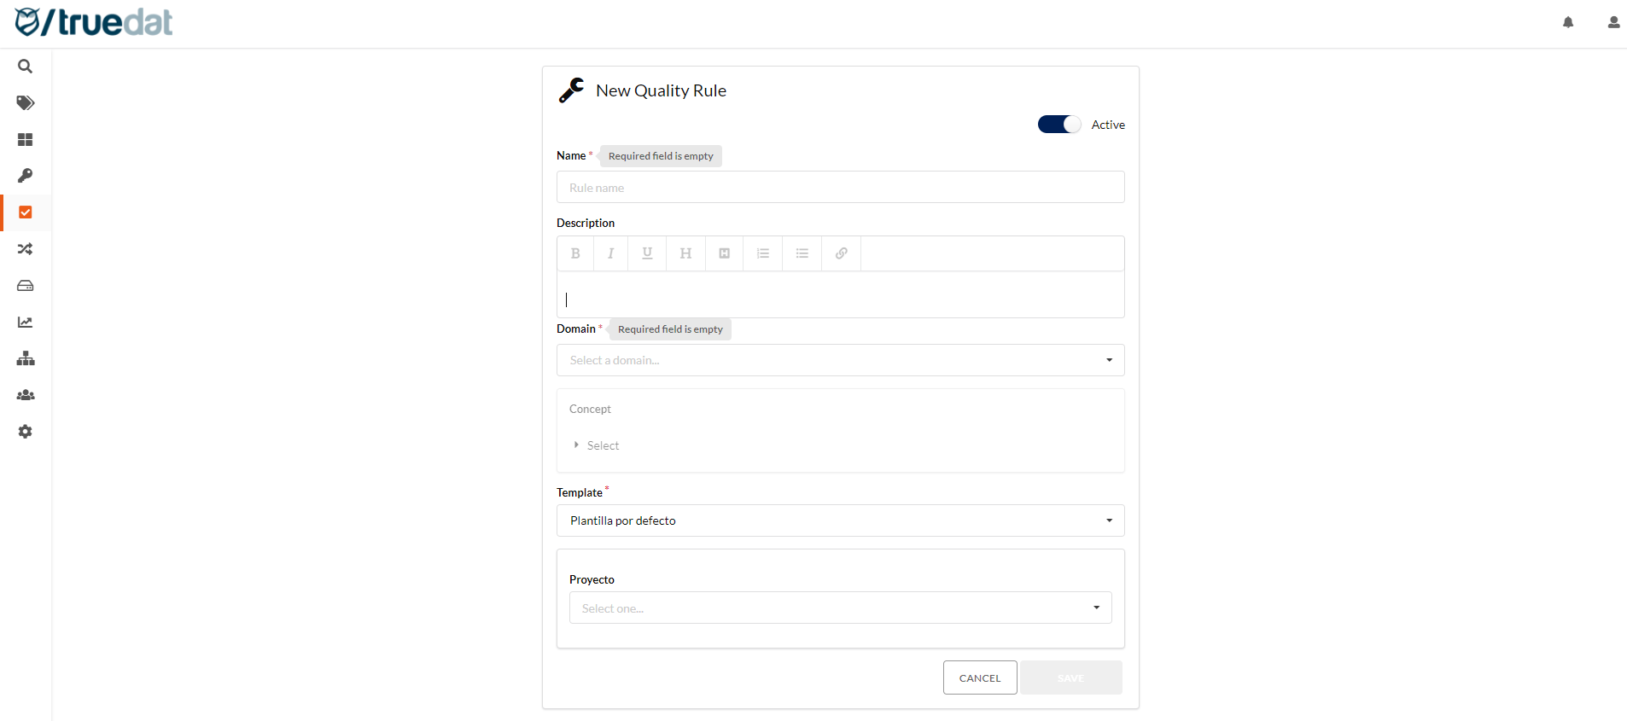Open the settings gear in sidebar
Screen dimensions: 1627x721
(26, 432)
